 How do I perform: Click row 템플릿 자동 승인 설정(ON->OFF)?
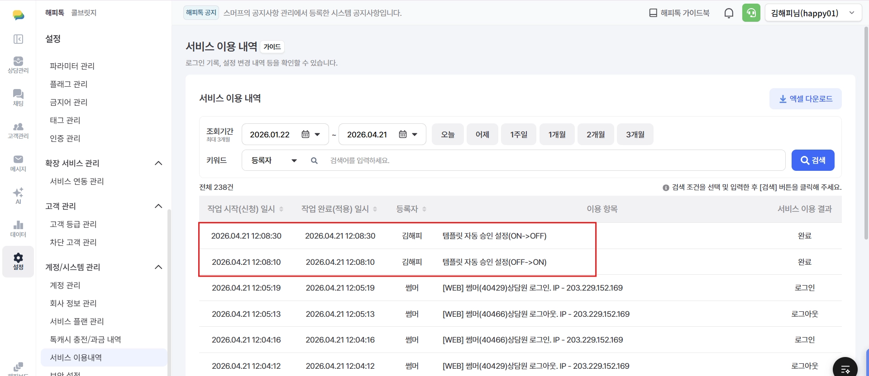520,236
